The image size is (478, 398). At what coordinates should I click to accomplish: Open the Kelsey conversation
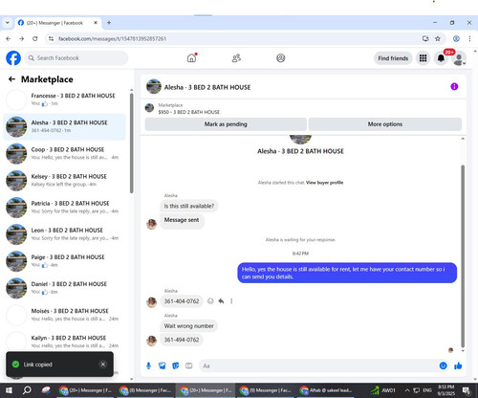[x=65, y=180]
